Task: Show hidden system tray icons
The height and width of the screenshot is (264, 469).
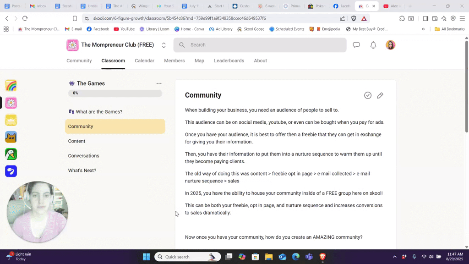Action: click(x=394, y=257)
